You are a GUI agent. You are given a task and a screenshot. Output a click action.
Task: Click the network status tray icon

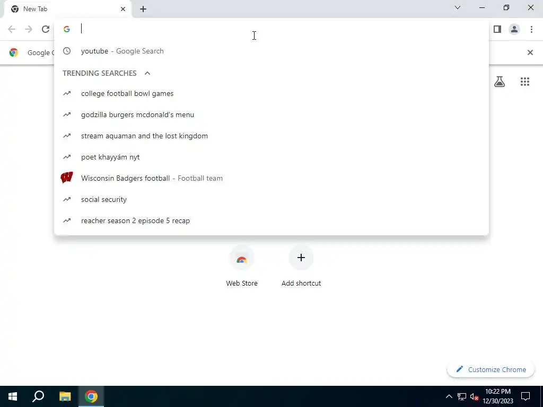(462, 396)
